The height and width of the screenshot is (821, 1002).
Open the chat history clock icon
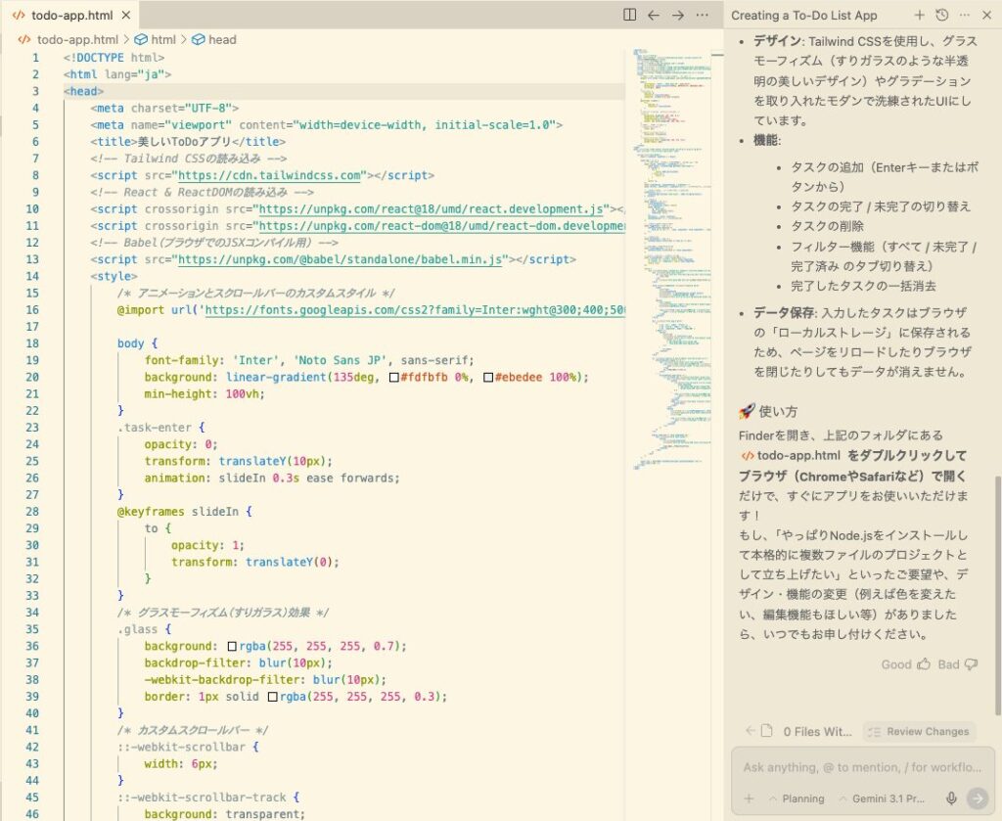click(x=941, y=15)
